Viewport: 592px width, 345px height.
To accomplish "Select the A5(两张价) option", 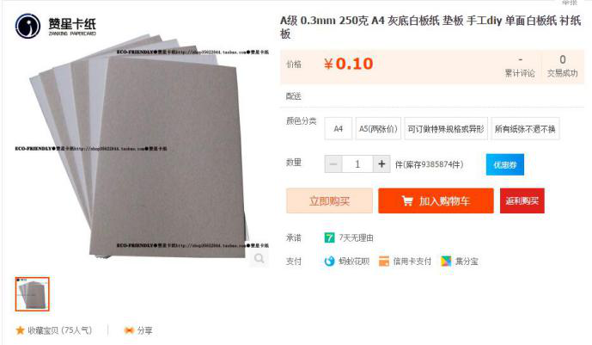I will [378, 129].
